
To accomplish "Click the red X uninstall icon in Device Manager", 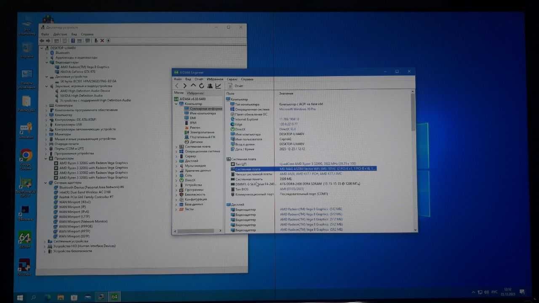I will [102, 40].
